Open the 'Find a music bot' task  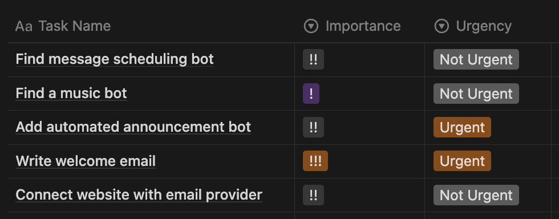(71, 94)
